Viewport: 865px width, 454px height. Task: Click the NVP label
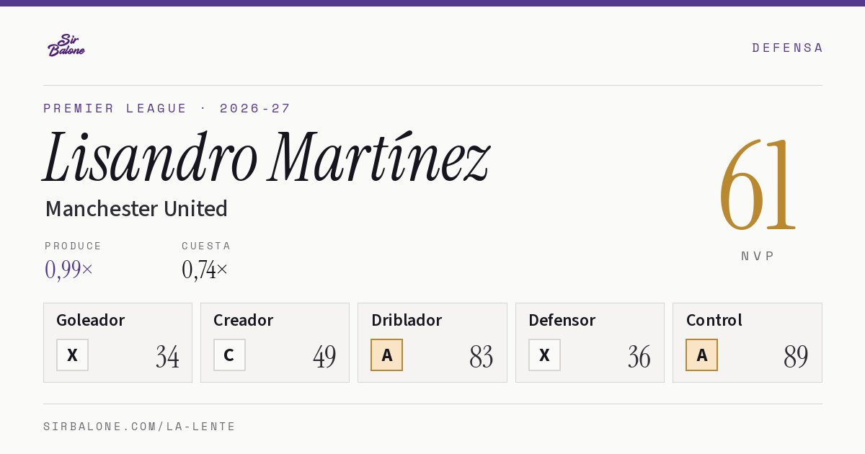click(758, 256)
